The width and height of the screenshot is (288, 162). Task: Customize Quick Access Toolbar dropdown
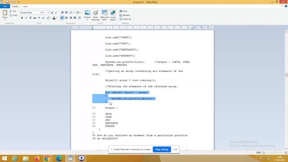18,2
